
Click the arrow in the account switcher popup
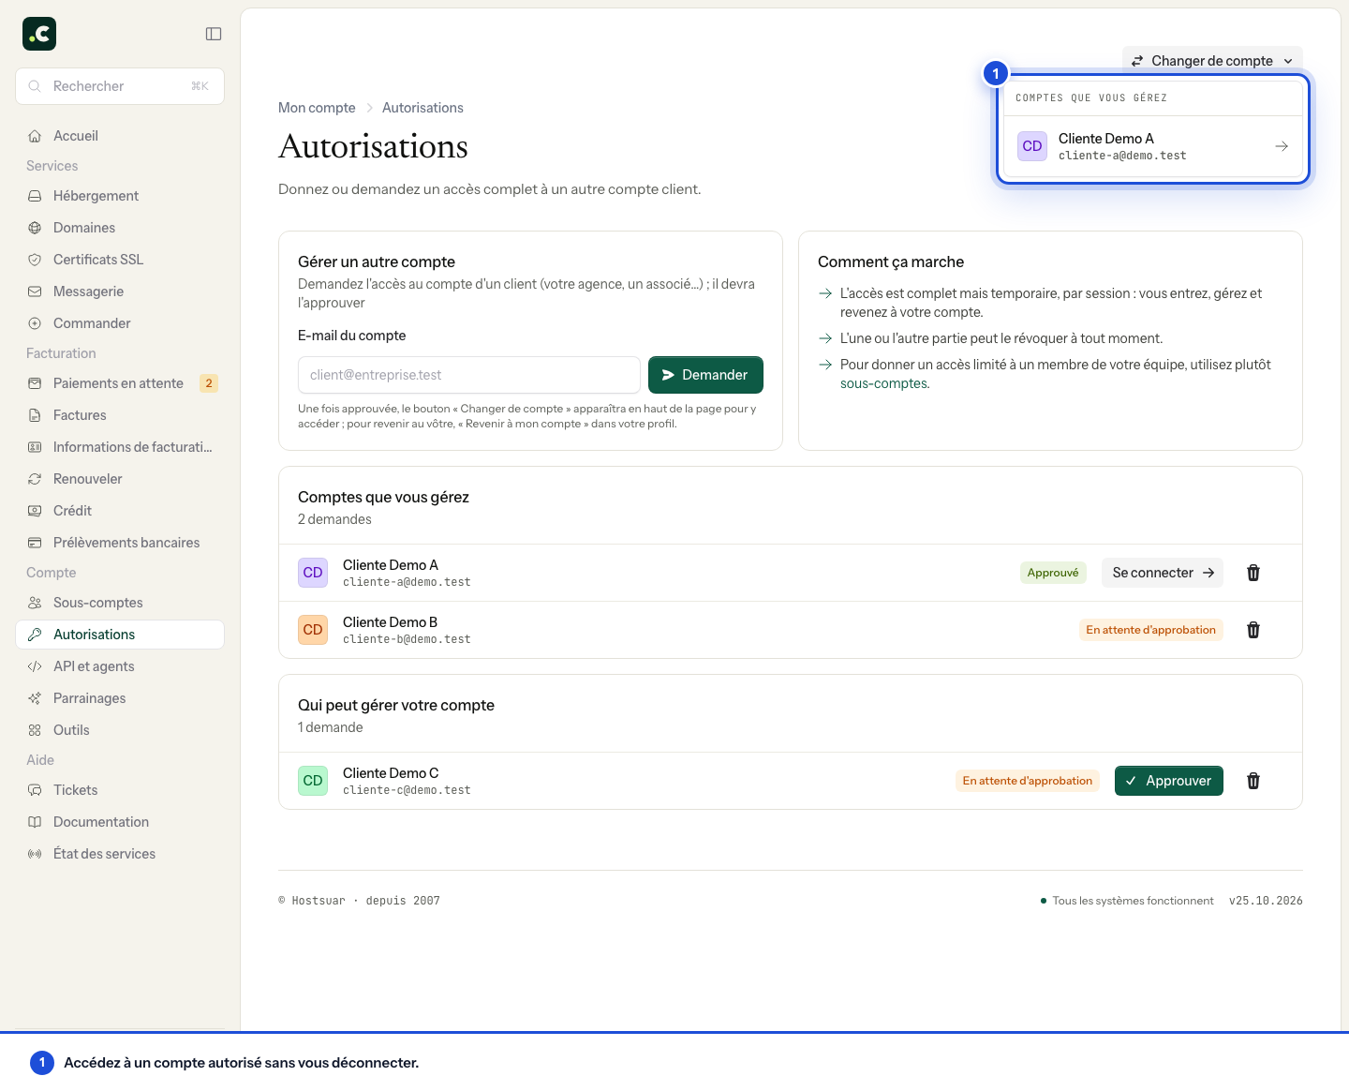click(x=1282, y=146)
